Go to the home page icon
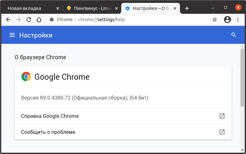Screen dimensions: 246x154 point(39,20)
